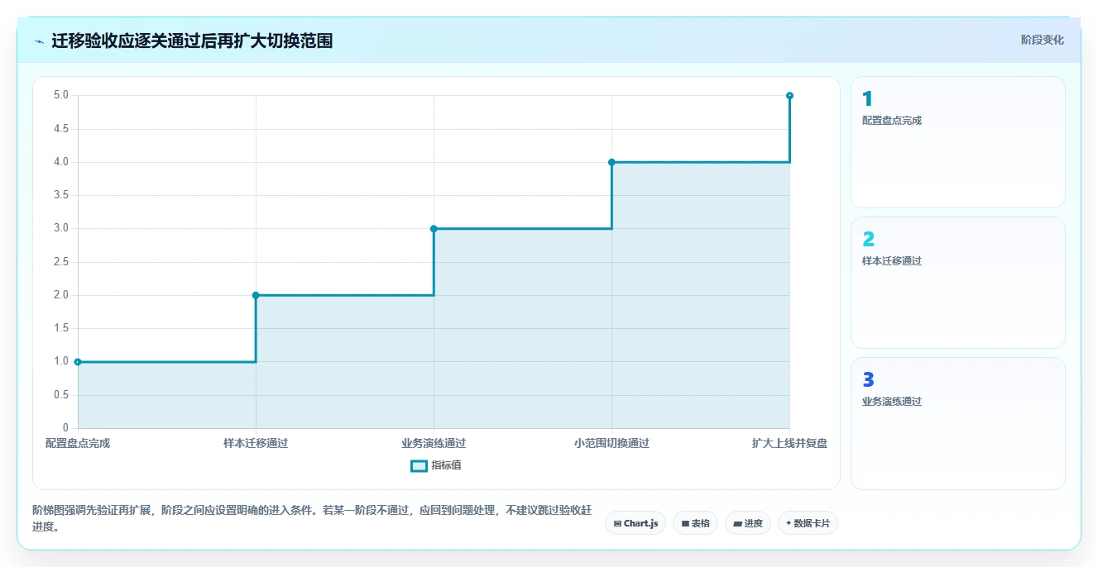
Task: Click the y-axis value 2.5
Action: pos(61,262)
